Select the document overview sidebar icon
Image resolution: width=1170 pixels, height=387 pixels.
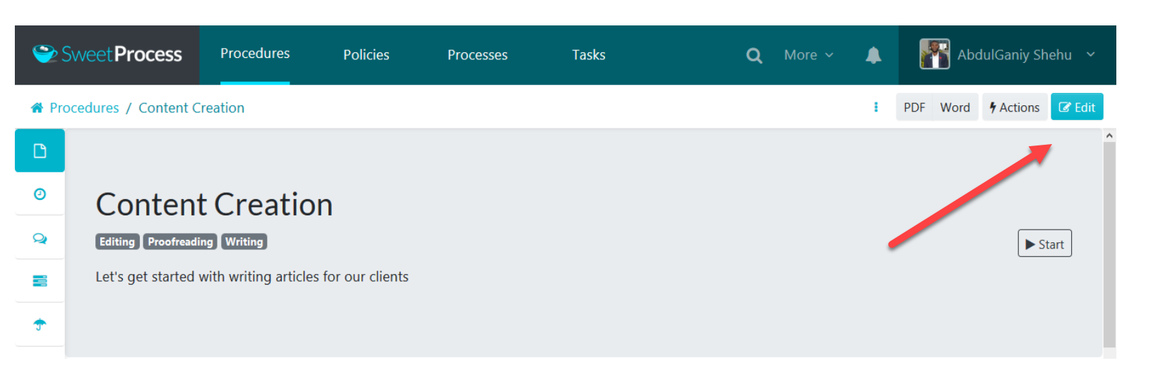[40, 150]
